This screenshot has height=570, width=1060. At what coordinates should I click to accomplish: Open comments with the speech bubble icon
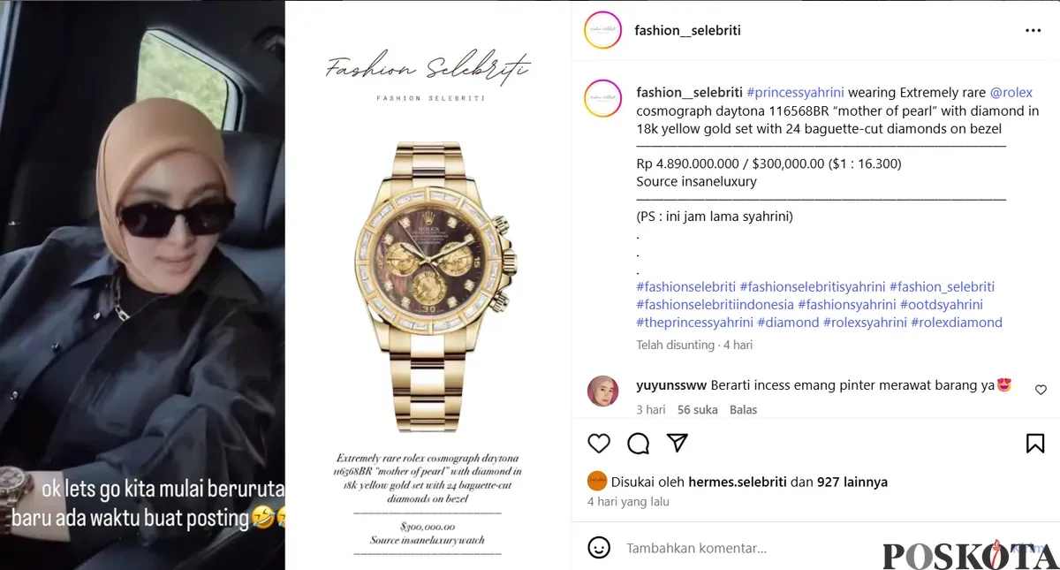click(638, 443)
